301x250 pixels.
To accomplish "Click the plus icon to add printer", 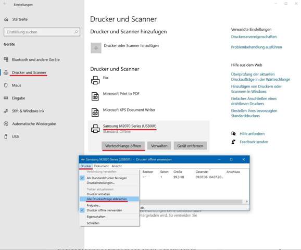I will coord(96,48).
